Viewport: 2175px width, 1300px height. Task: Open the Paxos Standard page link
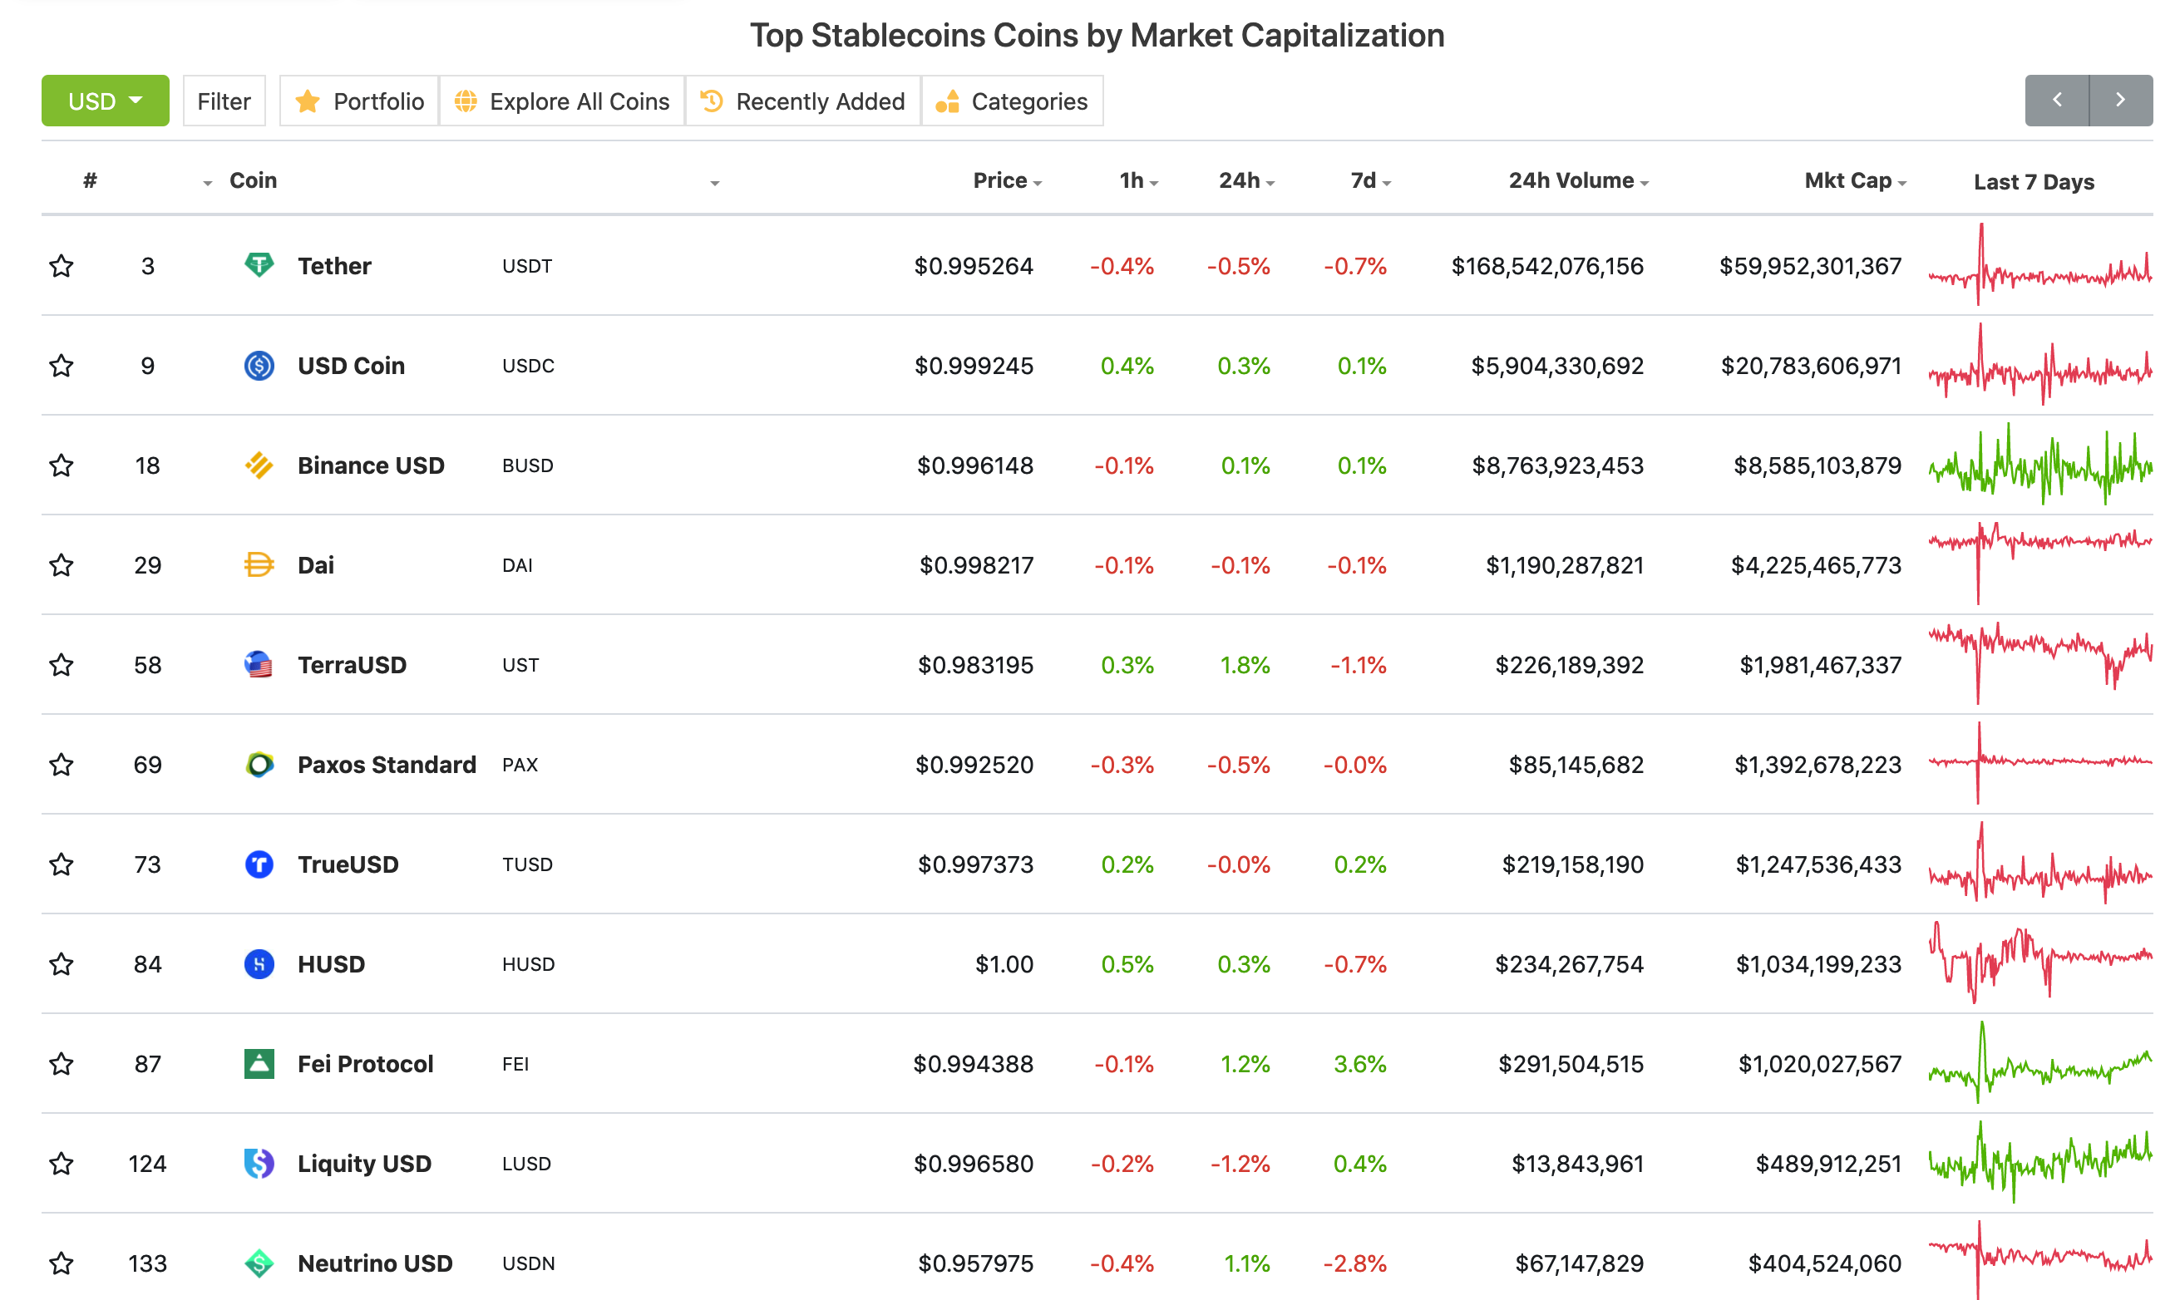(x=387, y=765)
